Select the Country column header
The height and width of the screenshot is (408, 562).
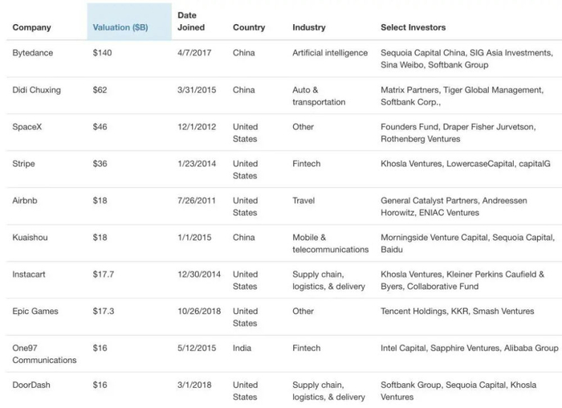249,27
